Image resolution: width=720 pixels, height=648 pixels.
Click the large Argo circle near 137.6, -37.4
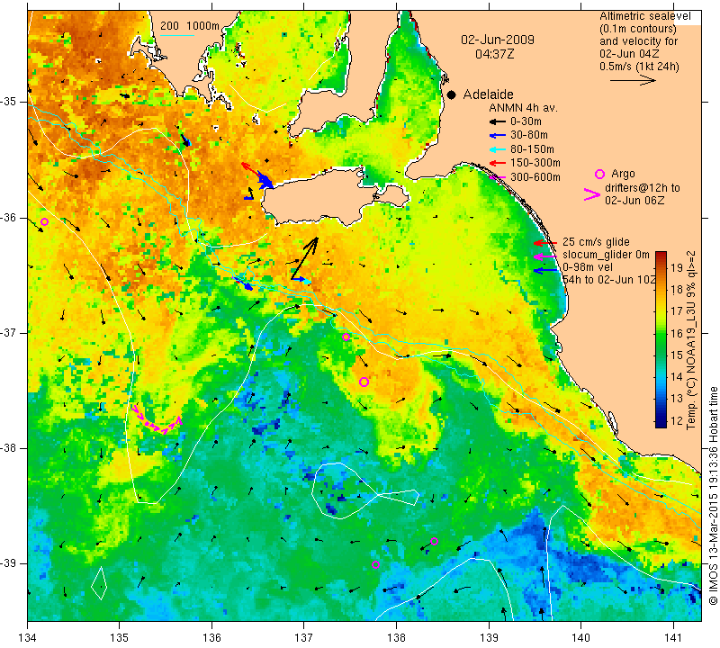pos(364,382)
